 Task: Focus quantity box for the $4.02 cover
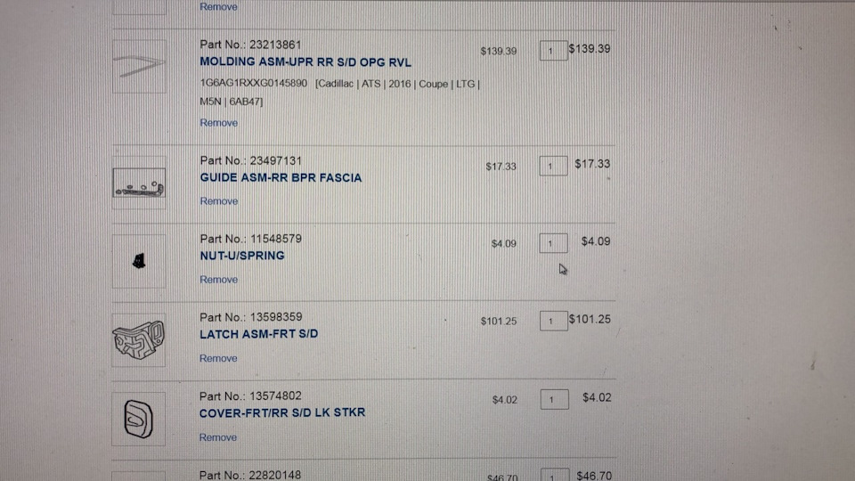(x=553, y=400)
